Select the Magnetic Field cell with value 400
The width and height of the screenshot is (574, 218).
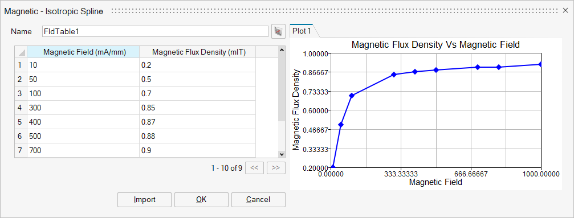[x=83, y=122]
